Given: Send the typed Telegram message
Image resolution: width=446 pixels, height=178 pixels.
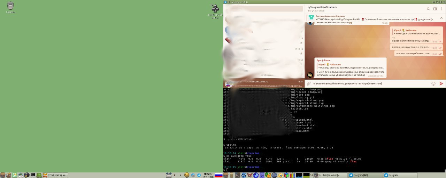Looking at the screenshot, I should pos(441,83).
